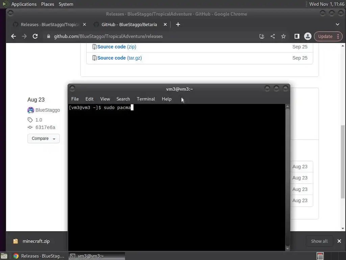Open the Terminal menu
The width and height of the screenshot is (346, 260).
click(x=146, y=99)
